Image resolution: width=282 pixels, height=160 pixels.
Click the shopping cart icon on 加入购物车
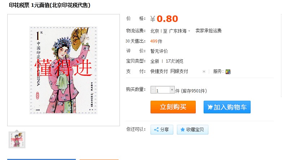coord(210,107)
